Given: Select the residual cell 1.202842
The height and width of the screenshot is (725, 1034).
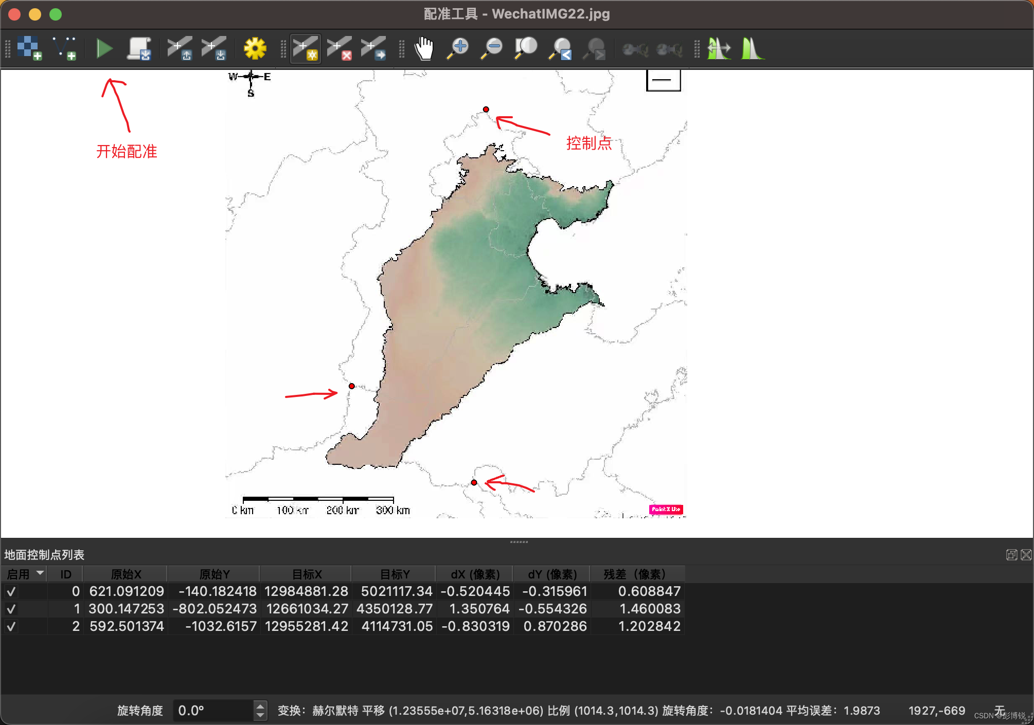Looking at the screenshot, I should click(637, 626).
